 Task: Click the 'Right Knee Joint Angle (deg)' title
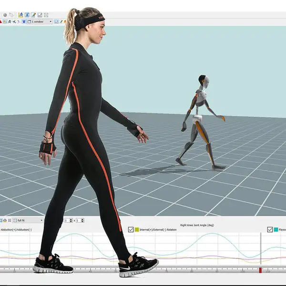coord(197,225)
